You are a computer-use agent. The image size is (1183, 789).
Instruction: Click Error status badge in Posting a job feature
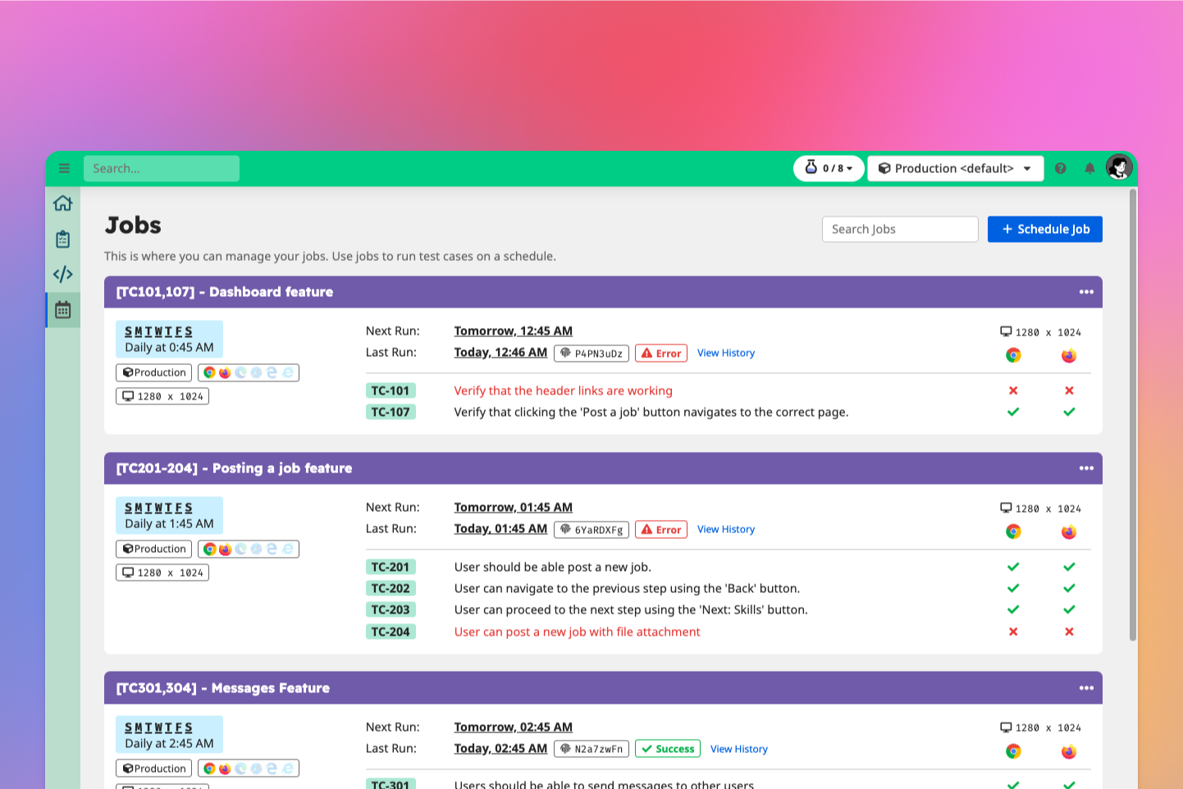coord(661,530)
